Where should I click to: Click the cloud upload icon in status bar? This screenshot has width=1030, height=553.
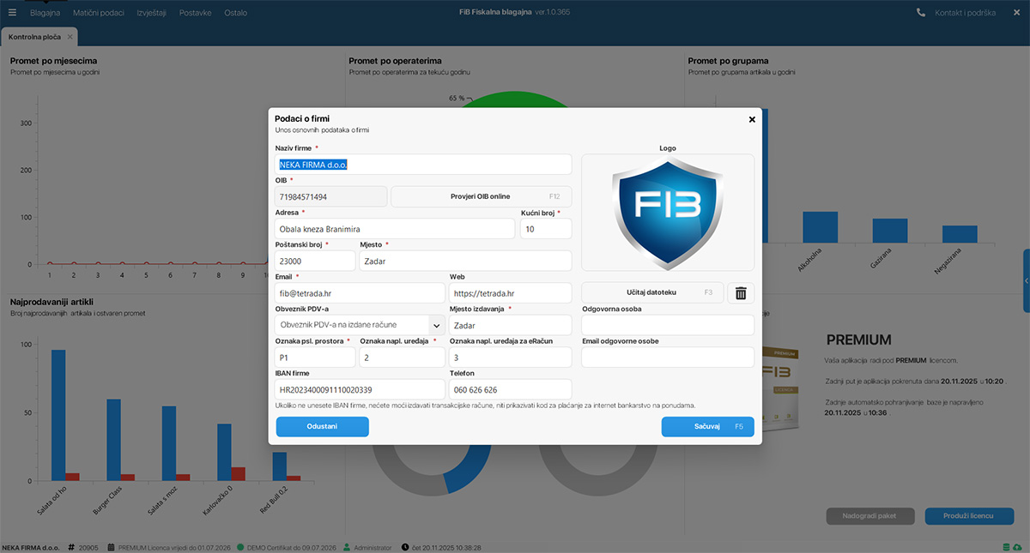tap(1017, 547)
